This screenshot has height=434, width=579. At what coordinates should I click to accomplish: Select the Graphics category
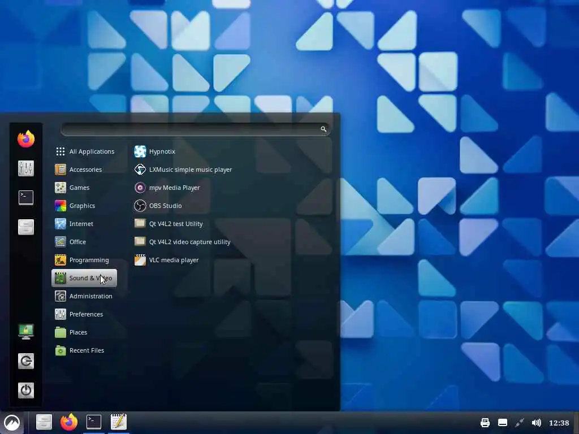coord(85,206)
